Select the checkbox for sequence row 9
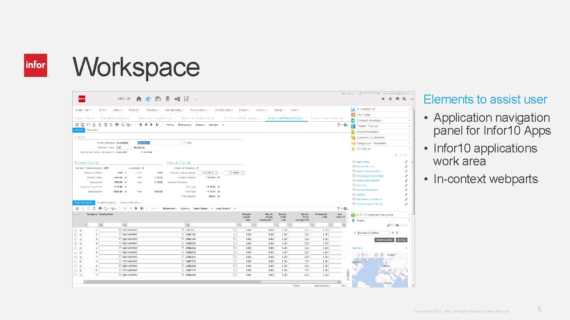 pos(75,266)
